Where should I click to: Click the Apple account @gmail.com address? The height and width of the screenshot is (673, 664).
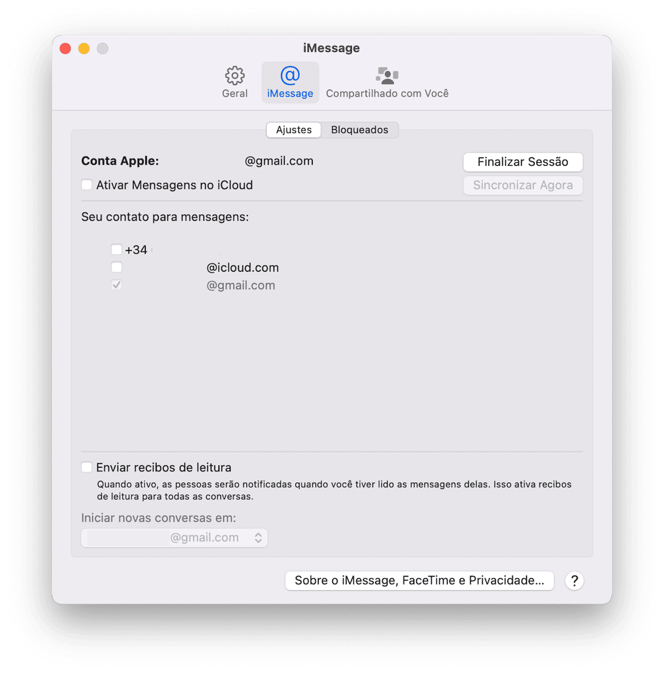(279, 161)
